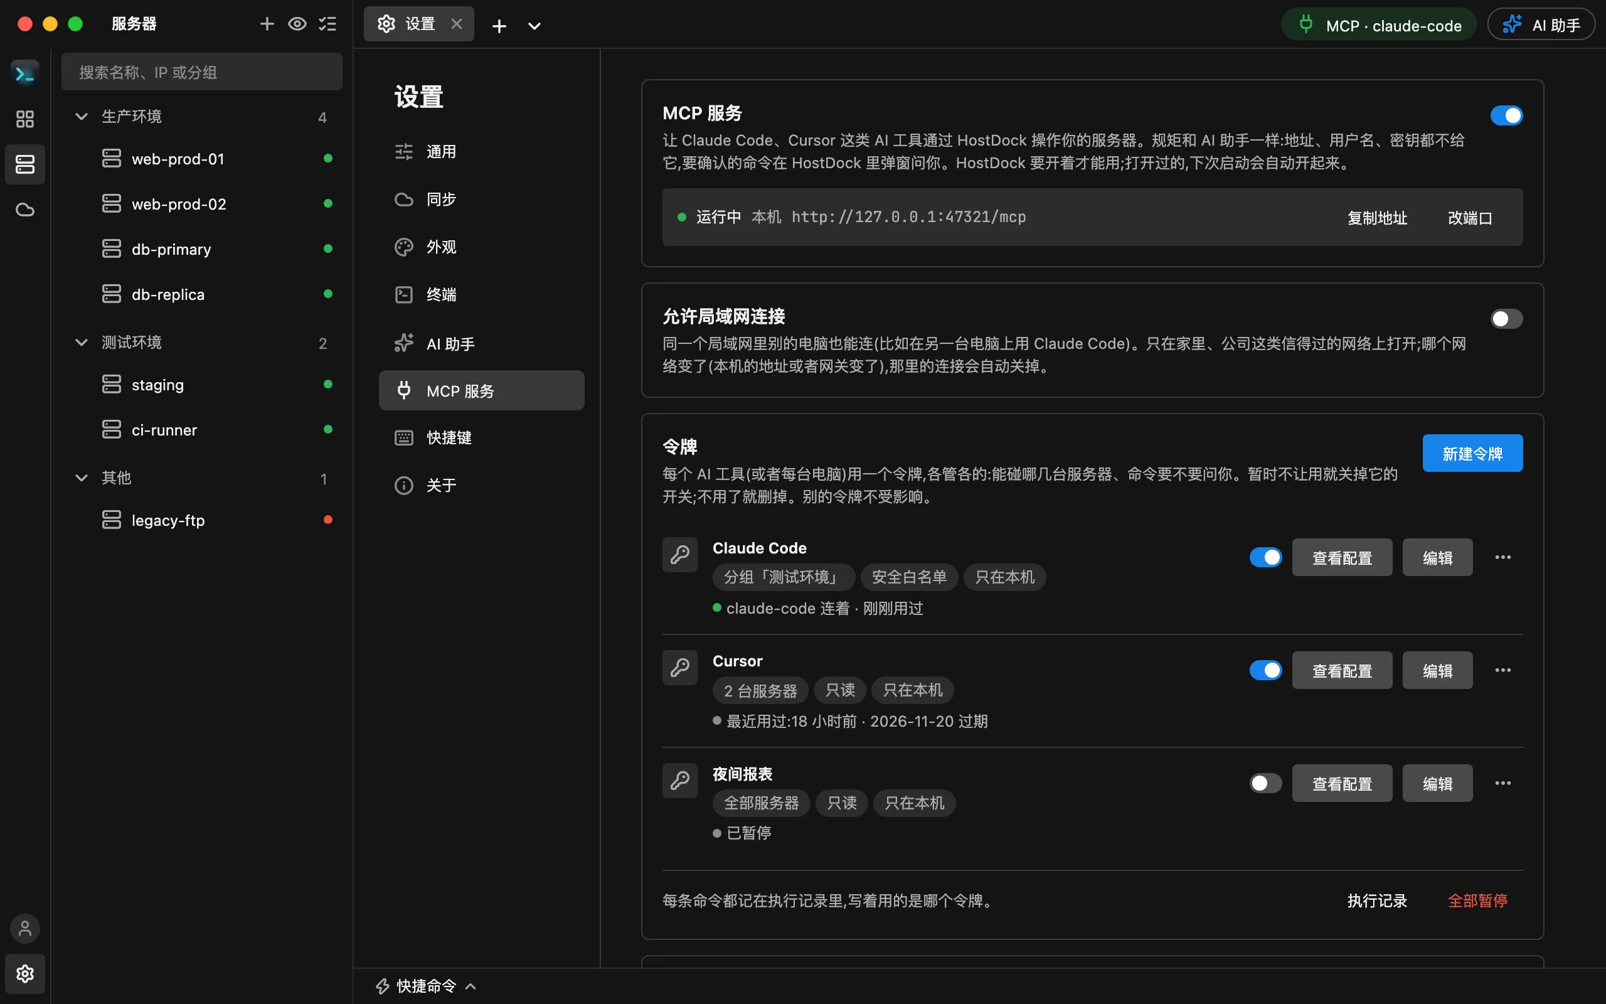
Task: Open settings via bottom gear icon
Action: (x=25, y=973)
